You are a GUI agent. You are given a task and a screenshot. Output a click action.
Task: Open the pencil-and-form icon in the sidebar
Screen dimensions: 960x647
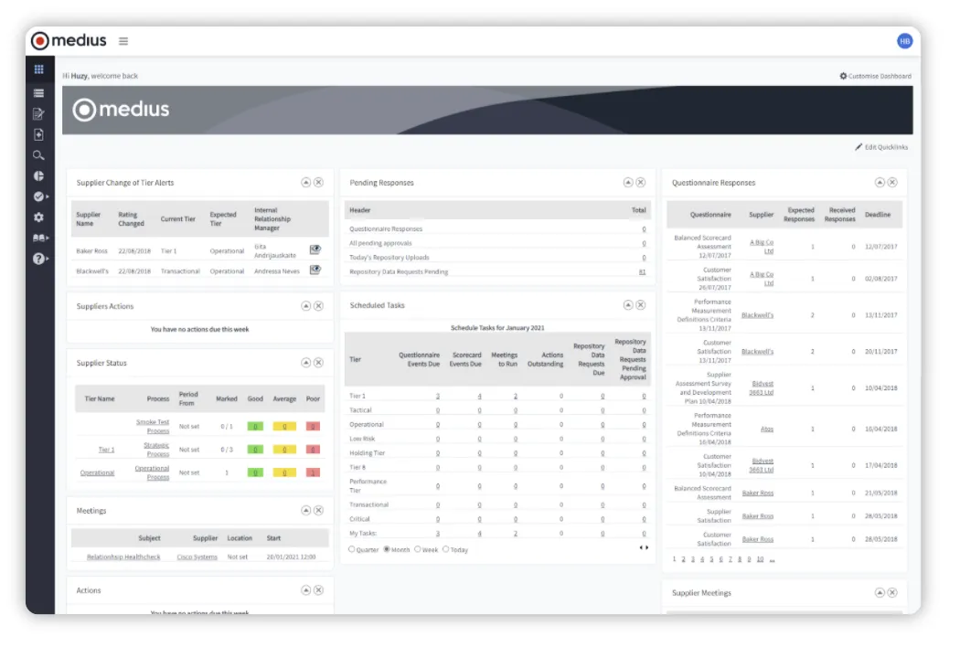38,114
